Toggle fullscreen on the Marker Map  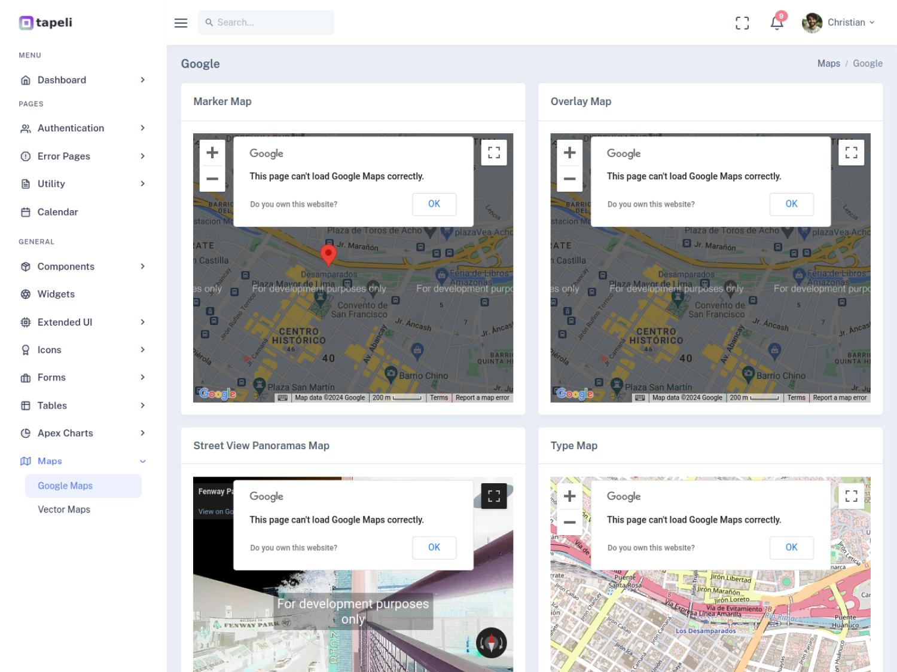point(494,152)
